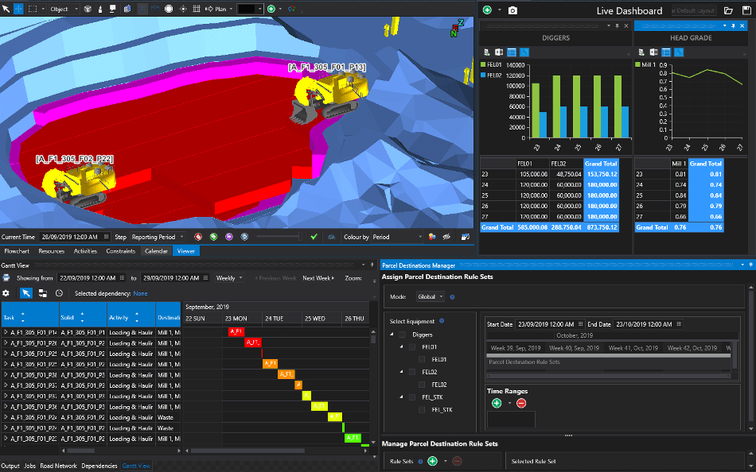Click the None dependency link
Viewport: 756px width, 472px height.
click(140, 293)
